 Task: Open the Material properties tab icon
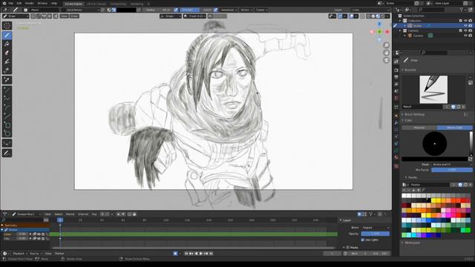click(396, 157)
